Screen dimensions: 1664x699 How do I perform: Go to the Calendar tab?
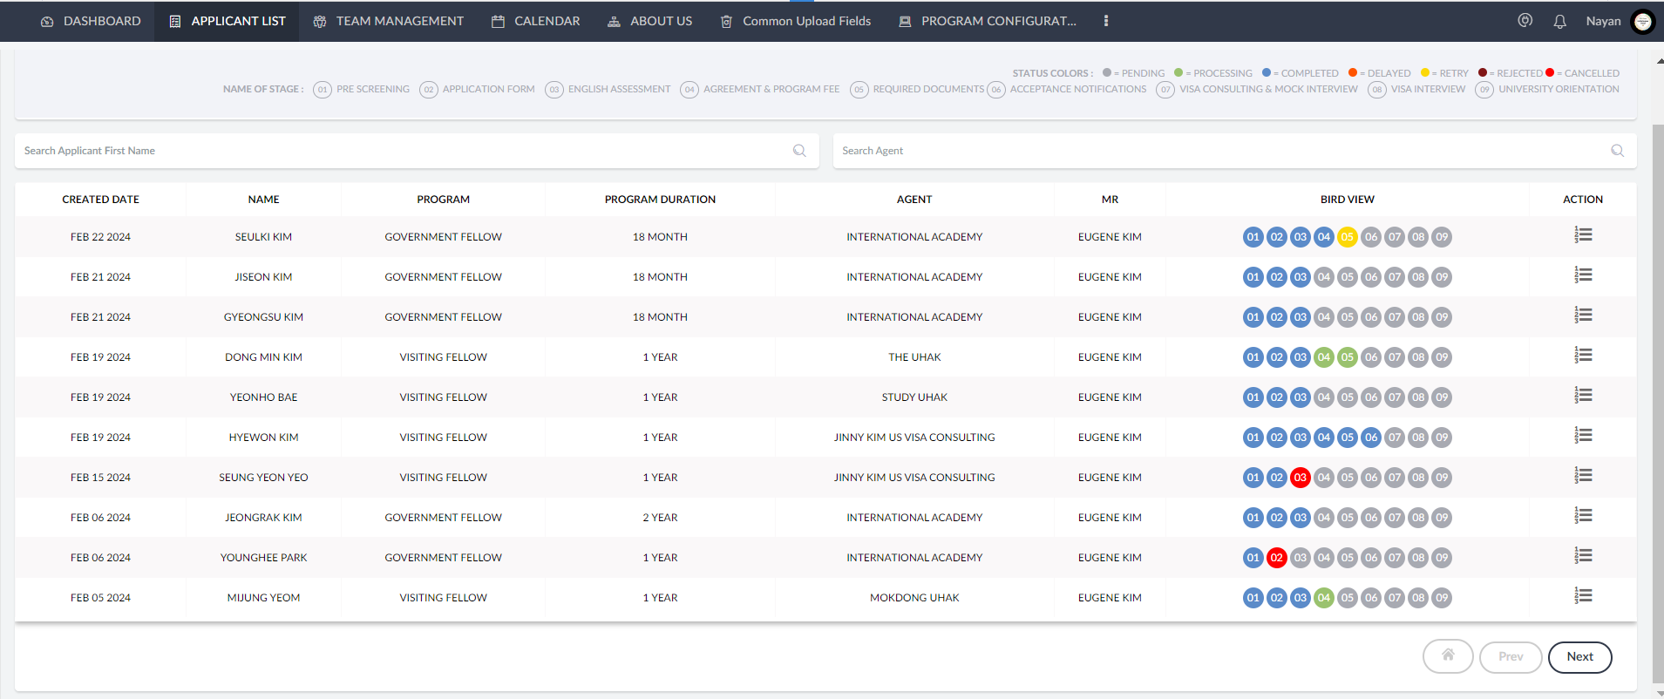pos(535,21)
